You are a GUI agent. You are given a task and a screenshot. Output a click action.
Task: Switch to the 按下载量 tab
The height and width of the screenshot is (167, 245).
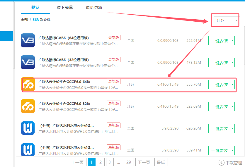[65, 8]
